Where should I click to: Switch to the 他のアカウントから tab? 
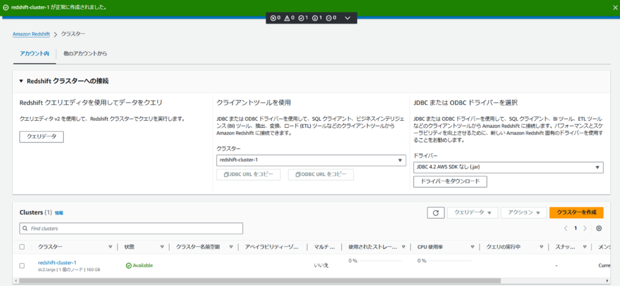pyautogui.click(x=85, y=53)
